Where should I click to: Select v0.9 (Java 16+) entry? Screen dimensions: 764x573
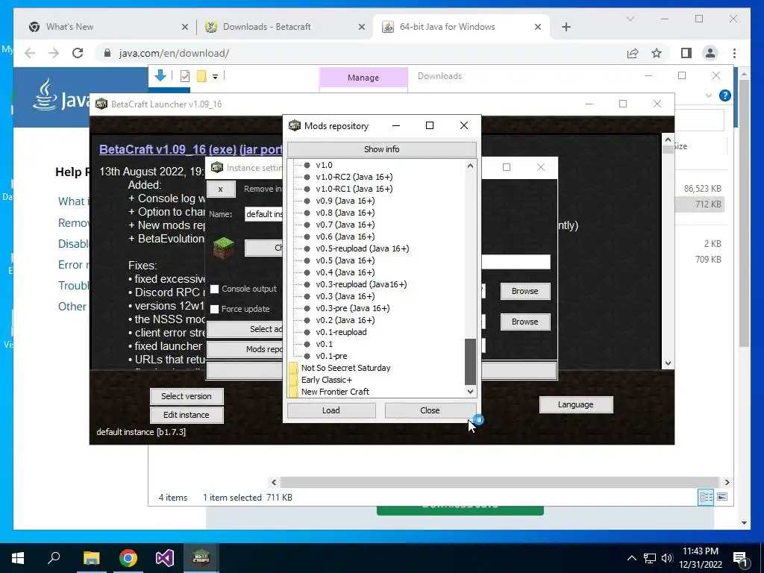[x=345, y=201]
